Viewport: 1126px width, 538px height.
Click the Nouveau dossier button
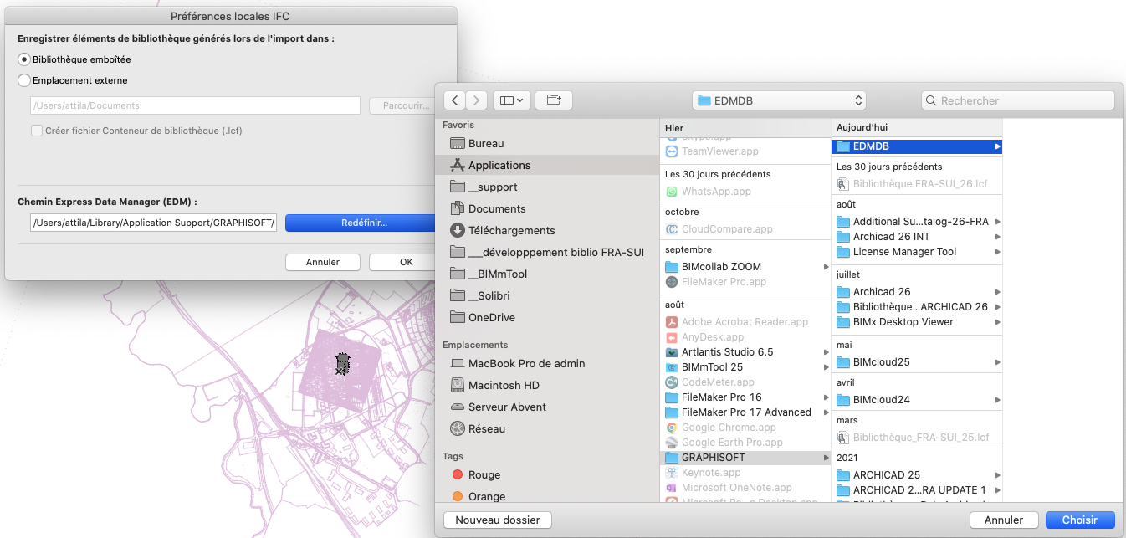[x=498, y=520]
